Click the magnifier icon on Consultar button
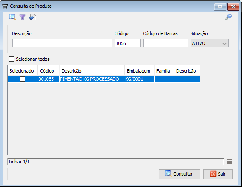The width and height of the screenshot is (242, 187). [169, 174]
